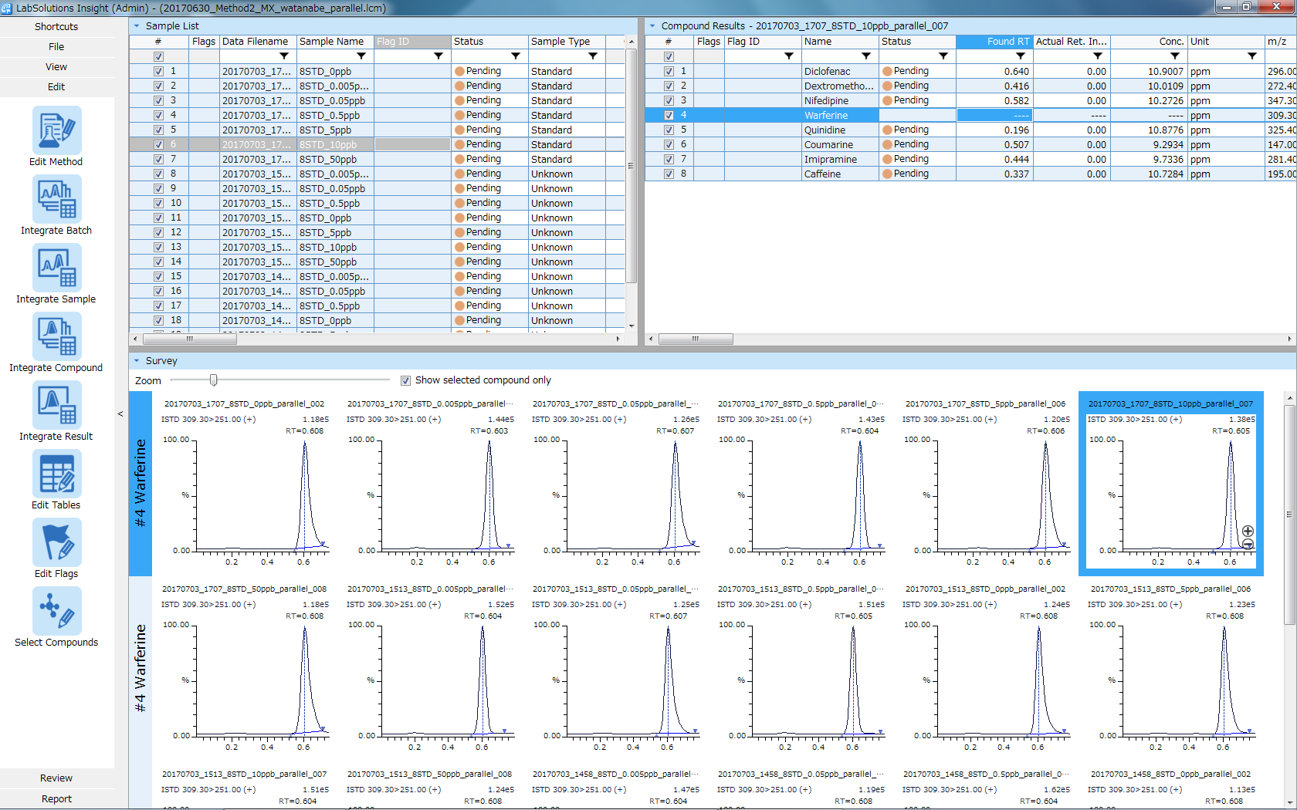The image size is (1297, 810).
Task: Uncheck the Warferine compound row checkbox
Action: tap(669, 115)
